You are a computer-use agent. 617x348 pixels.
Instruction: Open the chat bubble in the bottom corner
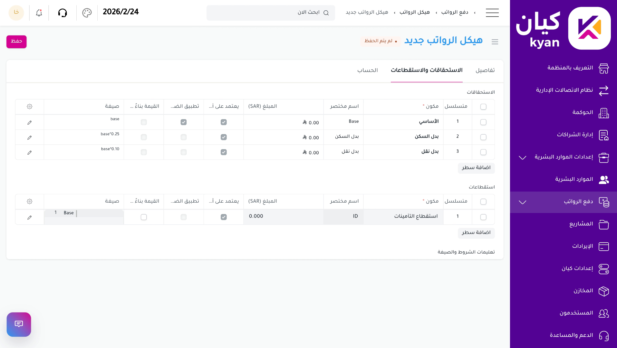coord(19,324)
